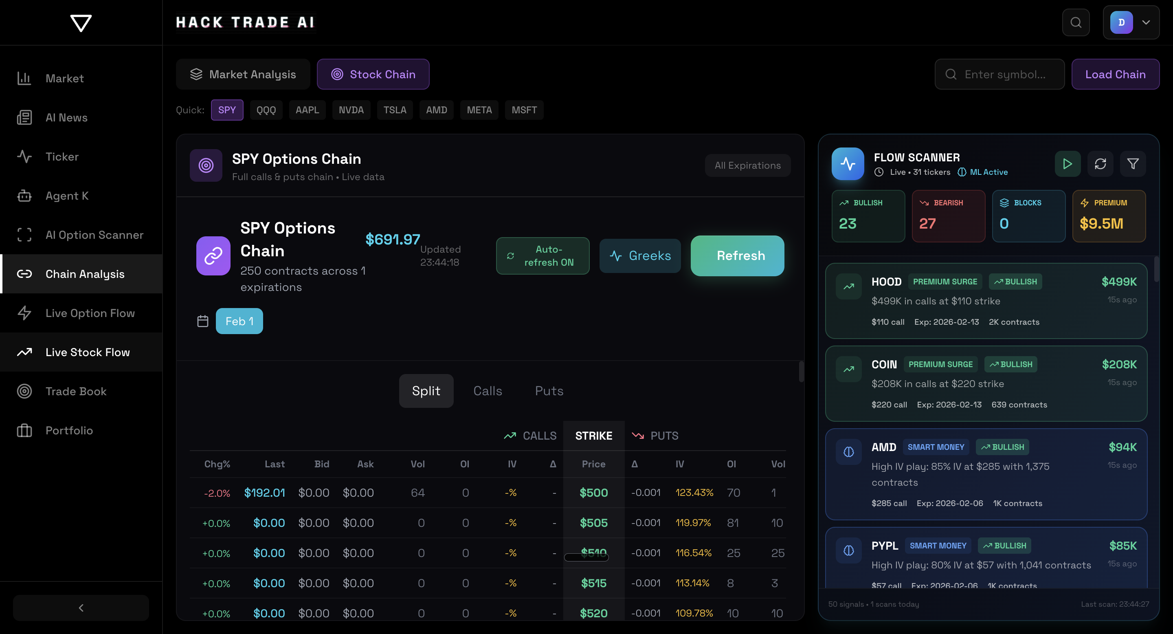Collapse the sidebar with the arrow button
Screen dimensions: 1173x634
point(81,608)
